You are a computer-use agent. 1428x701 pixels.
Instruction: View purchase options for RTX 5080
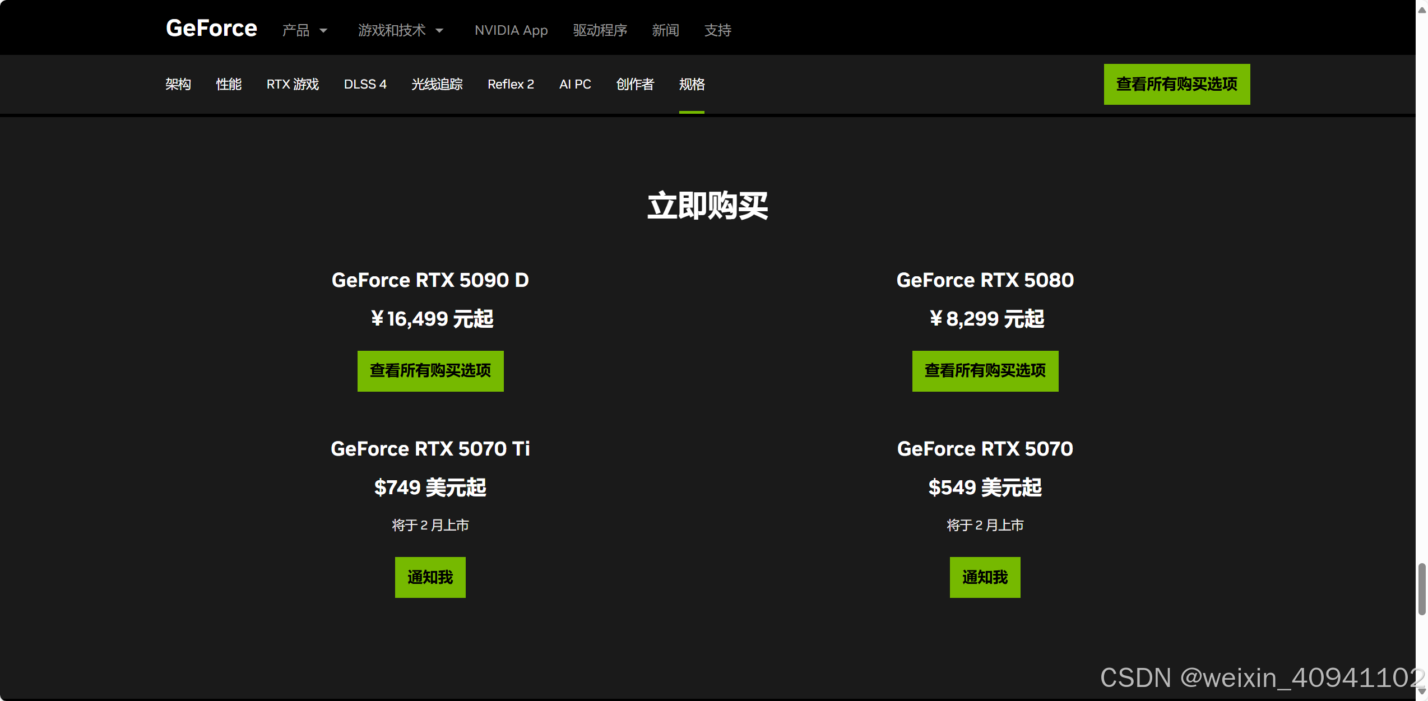985,371
